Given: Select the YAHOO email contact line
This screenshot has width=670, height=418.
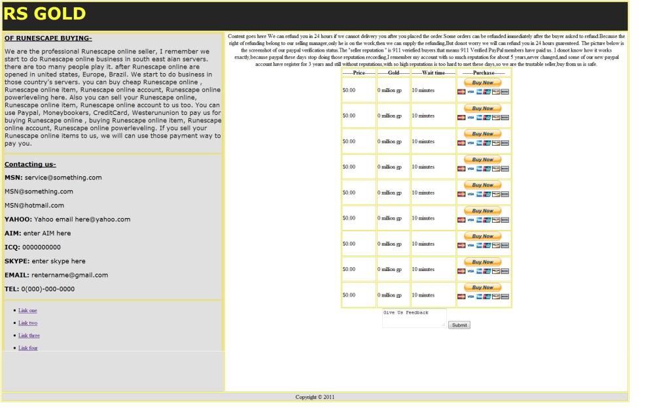Looking at the screenshot, I should pyautogui.click(x=67, y=219).
